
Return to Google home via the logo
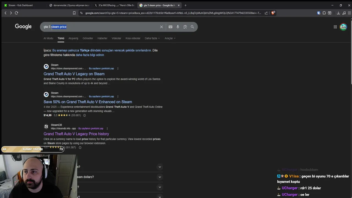23,26
